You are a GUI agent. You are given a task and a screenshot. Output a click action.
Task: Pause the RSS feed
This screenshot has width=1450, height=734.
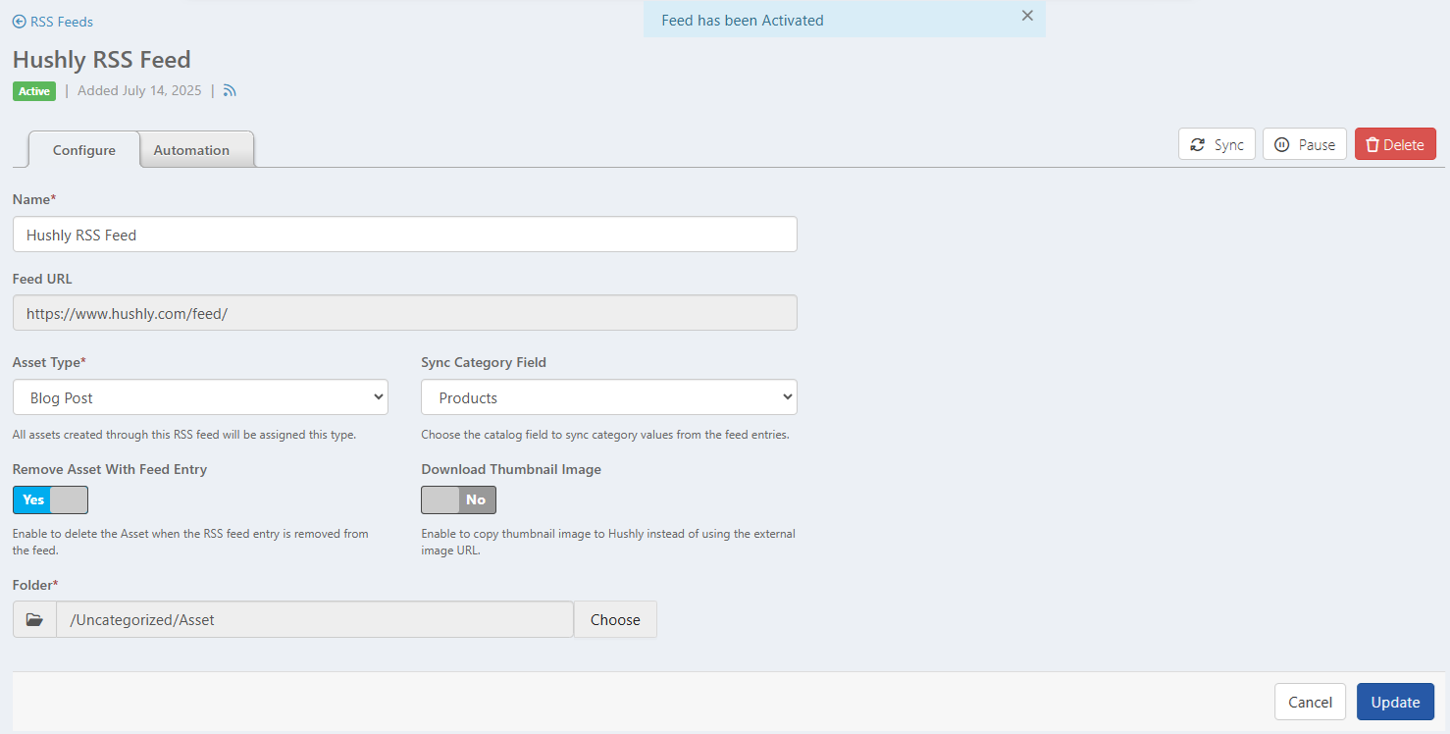[1304, 144]
